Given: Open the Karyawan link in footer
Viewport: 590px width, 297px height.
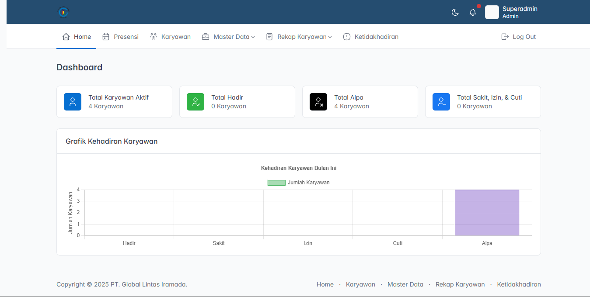Looking at the screenshot, I should (360, 284).
